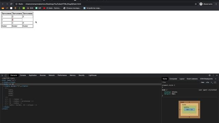
Task: Expand the margin shorthand property arrow
Action: point(171,94)
